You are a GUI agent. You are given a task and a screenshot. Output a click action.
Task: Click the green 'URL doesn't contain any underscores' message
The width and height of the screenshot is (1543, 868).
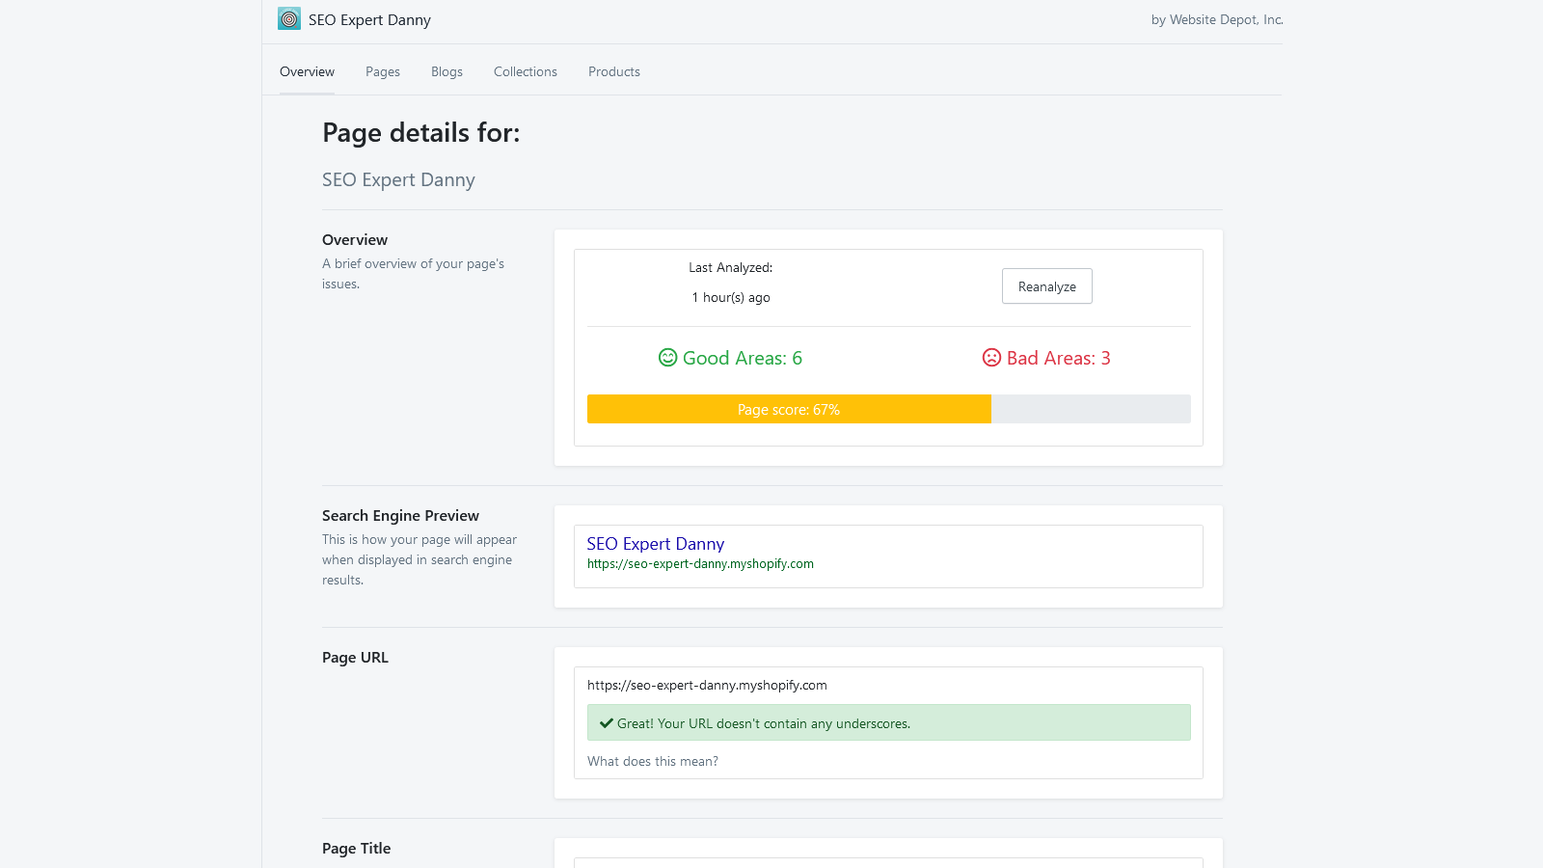coord(888,722)
